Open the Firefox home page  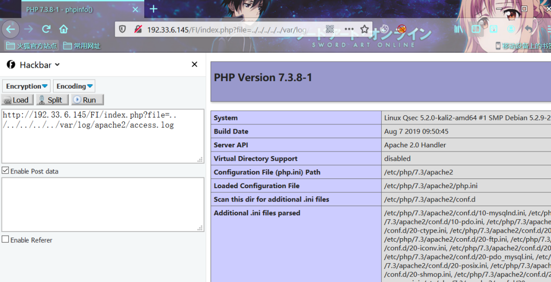[x=63, y=29]
